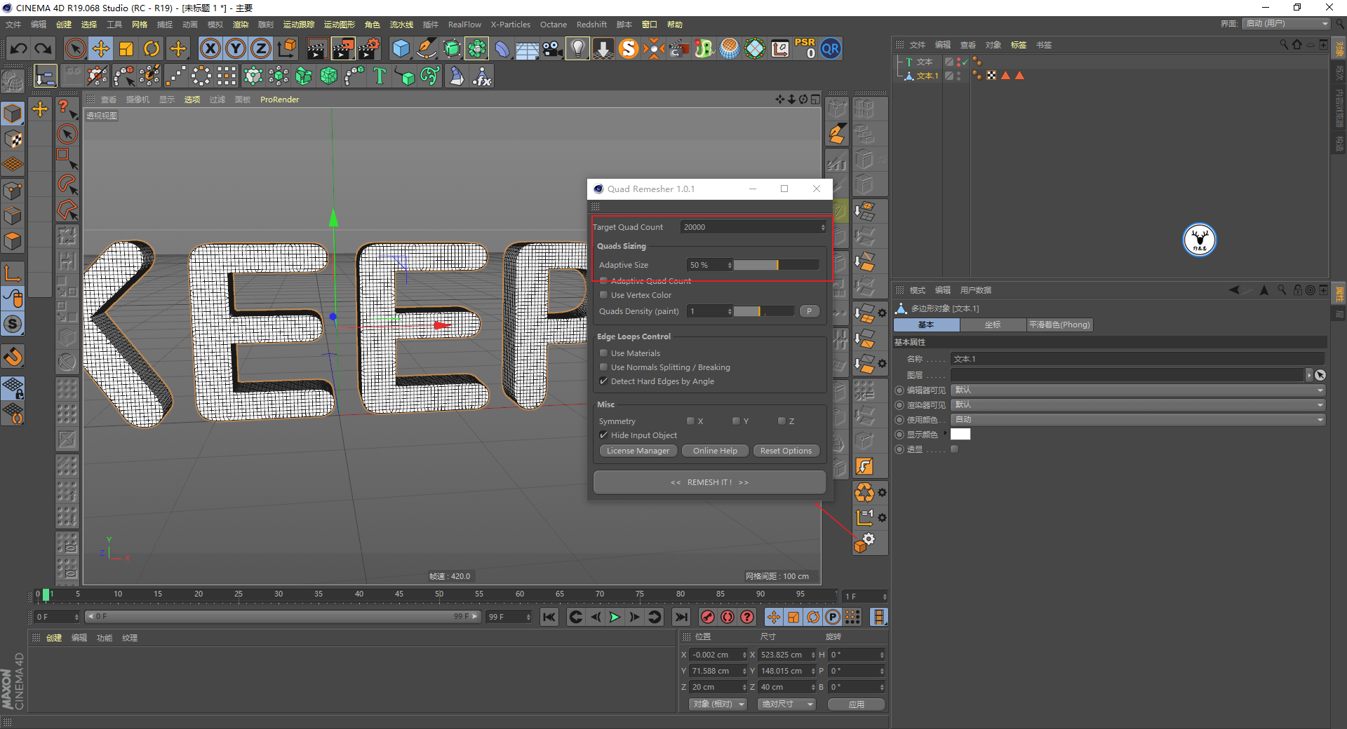Open the Octane menu
This screenshot has height=729, width=1347.
[x=554, y=25]
